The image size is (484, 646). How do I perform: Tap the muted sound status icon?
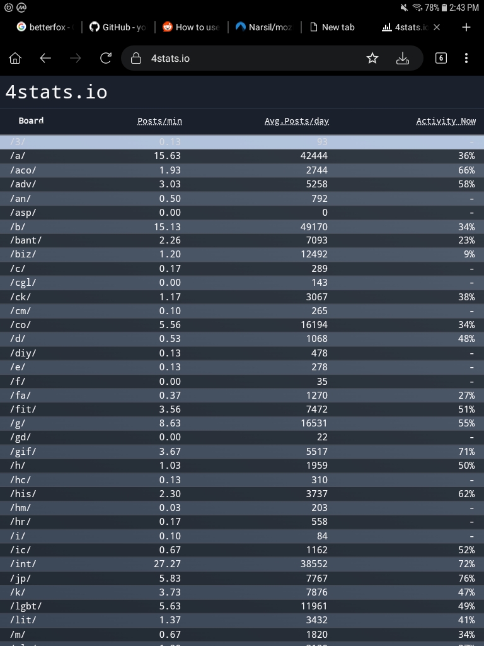click(404, 8)
